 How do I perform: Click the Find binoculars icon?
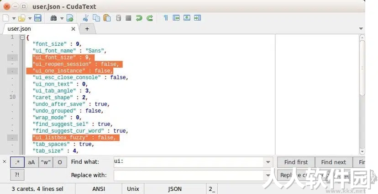coord(53,18)
